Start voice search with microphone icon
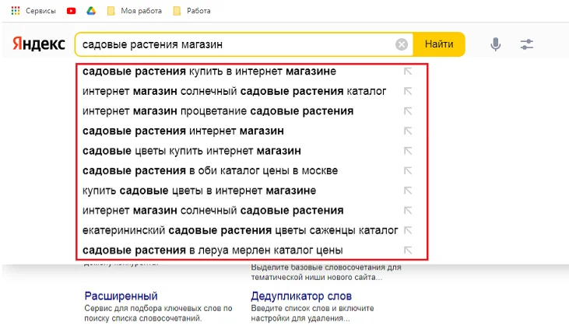Screen dimensions: 569x329 (495, 44)
